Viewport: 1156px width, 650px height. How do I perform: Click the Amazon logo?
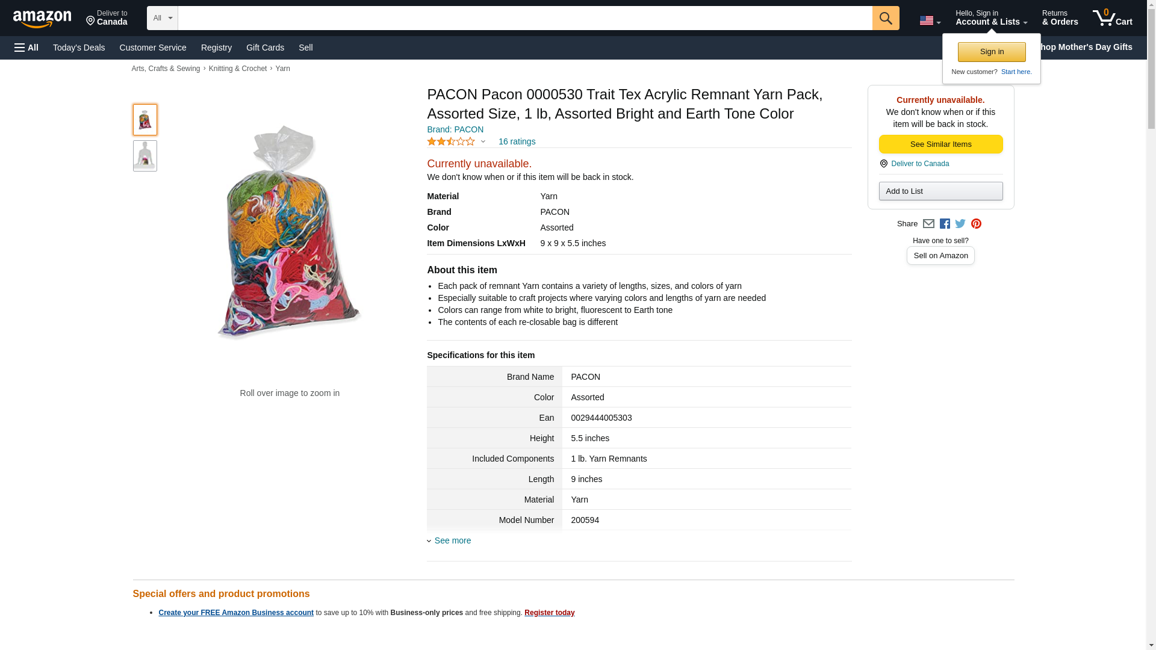pos(42,19)
